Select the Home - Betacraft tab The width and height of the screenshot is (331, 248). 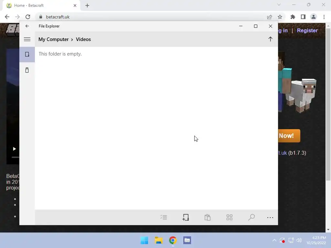click(41, 5)
